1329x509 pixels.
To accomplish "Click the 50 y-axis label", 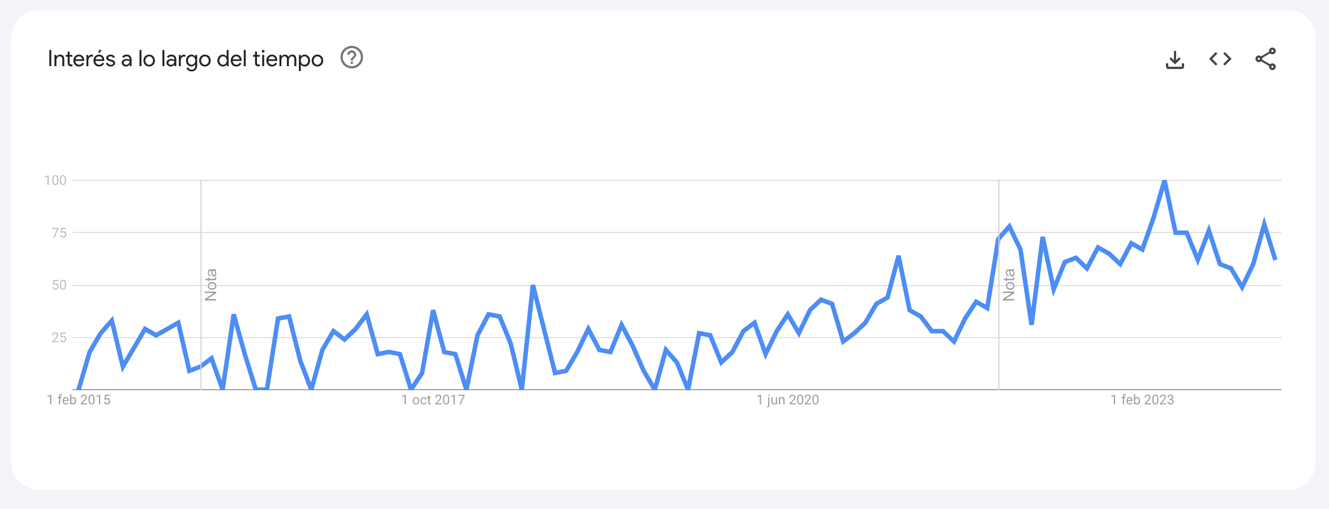I will [59, 285].
